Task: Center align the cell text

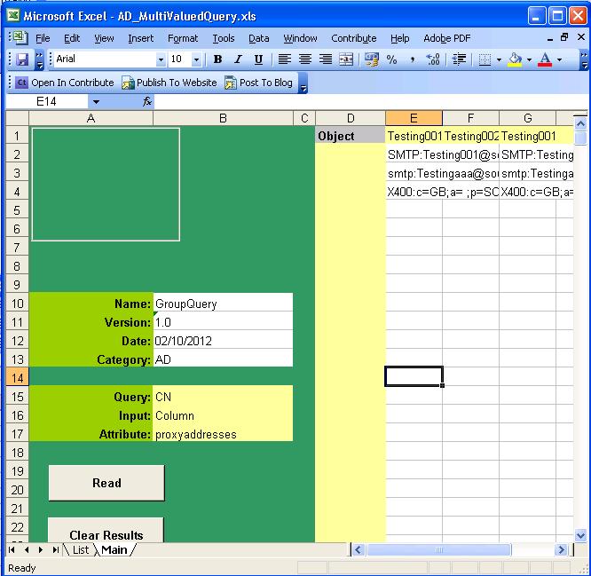Action: click(305, 59)
